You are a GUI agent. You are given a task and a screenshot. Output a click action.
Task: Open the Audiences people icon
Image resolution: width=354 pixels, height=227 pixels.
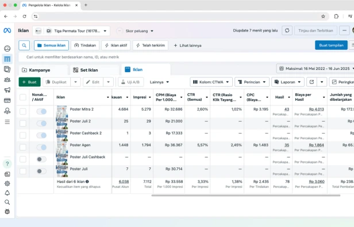point(7,80)
